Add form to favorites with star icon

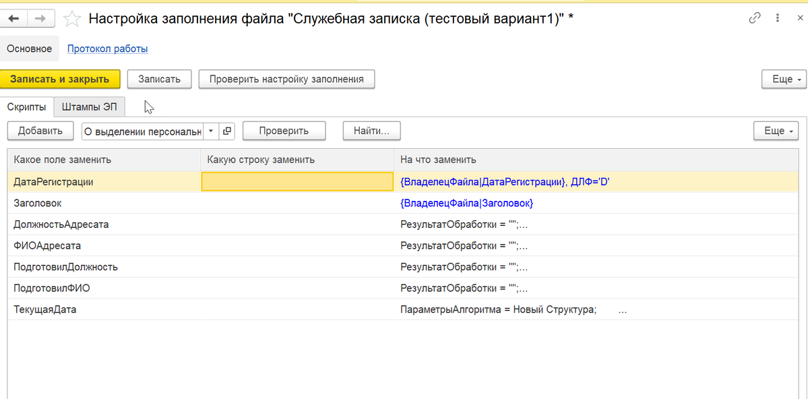(71, 19)
